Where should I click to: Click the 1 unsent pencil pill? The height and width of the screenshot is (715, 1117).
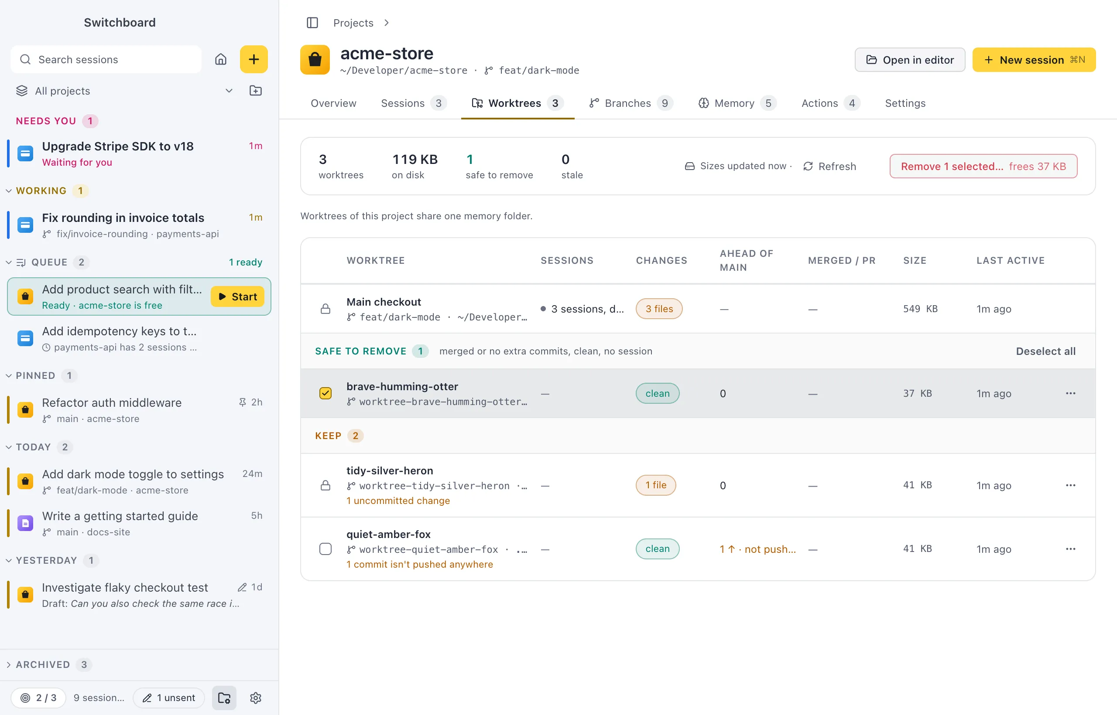tap(169, 698)
